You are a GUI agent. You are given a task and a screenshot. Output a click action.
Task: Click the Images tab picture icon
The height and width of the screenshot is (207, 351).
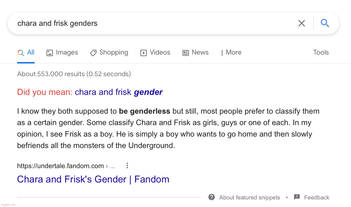pyautogui.click(x=50, y=53)
